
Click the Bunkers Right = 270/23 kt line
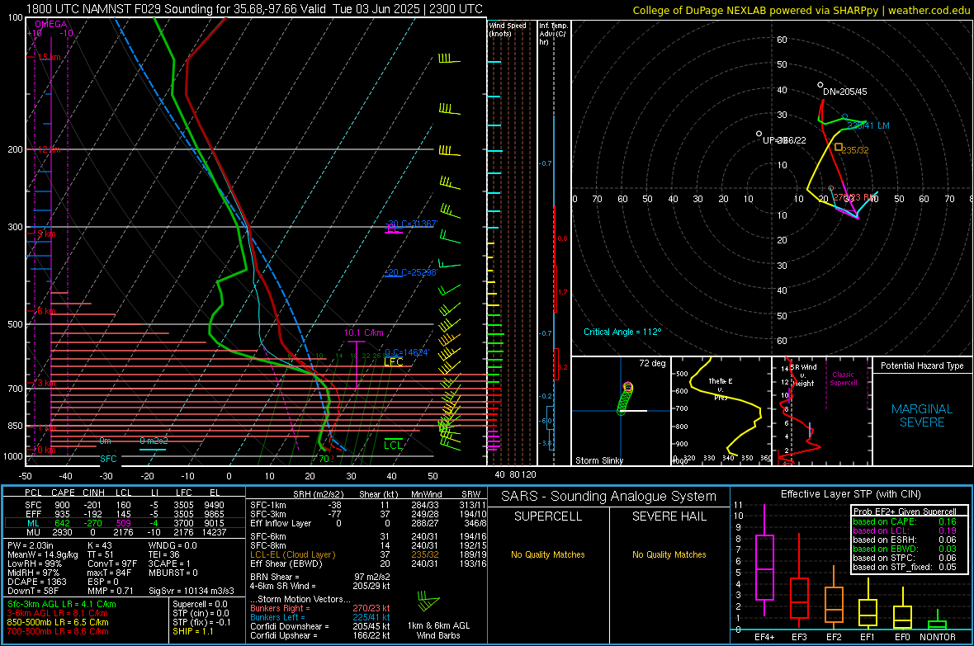pyautogui.click(x=320, y=608)
